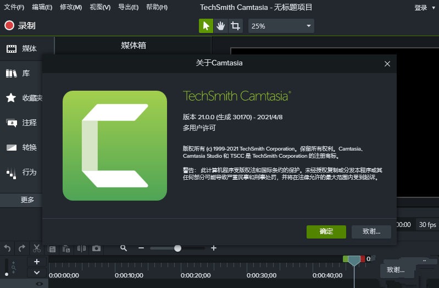Expand the 登录 sign-in dropdown arrow
The image size is (439, 288).
pos(434,8)
